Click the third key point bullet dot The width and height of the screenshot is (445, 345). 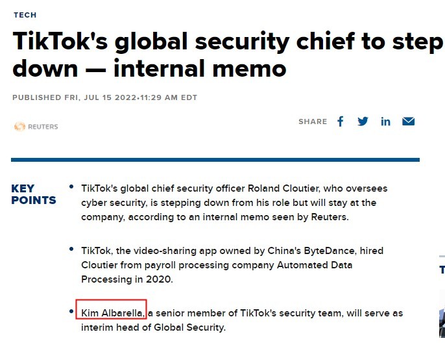(71, 312)
